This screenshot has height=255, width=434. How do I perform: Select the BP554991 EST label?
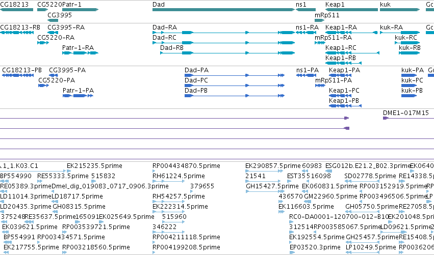(x=19, y=237)
